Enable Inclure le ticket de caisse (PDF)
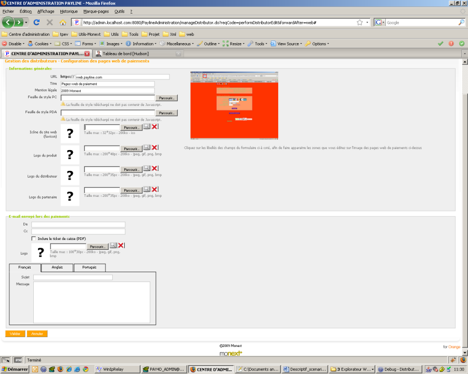The width and height of the screenshot is (468, 374). coord(34,238)
